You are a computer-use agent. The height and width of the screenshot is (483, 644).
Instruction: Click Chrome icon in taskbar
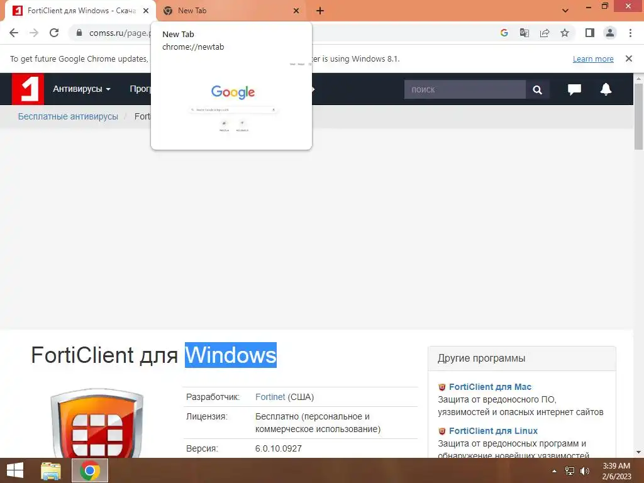tap(89, 470)
